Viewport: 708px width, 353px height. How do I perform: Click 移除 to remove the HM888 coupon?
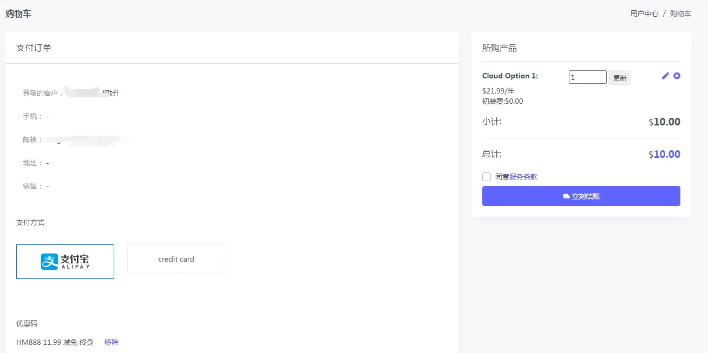112,342
